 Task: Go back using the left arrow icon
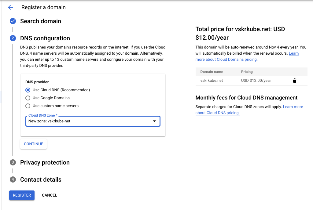pyautogui.click(x=10, y=7)
